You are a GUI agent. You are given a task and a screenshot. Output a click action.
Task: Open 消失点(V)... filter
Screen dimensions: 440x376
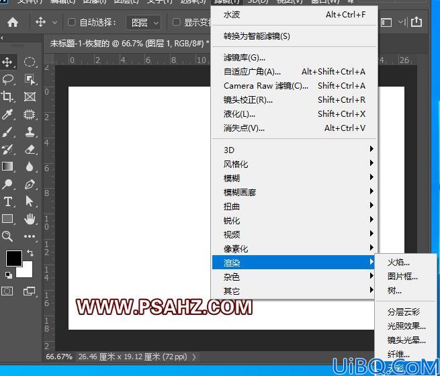pyautogui.click(x=294, y=128)
